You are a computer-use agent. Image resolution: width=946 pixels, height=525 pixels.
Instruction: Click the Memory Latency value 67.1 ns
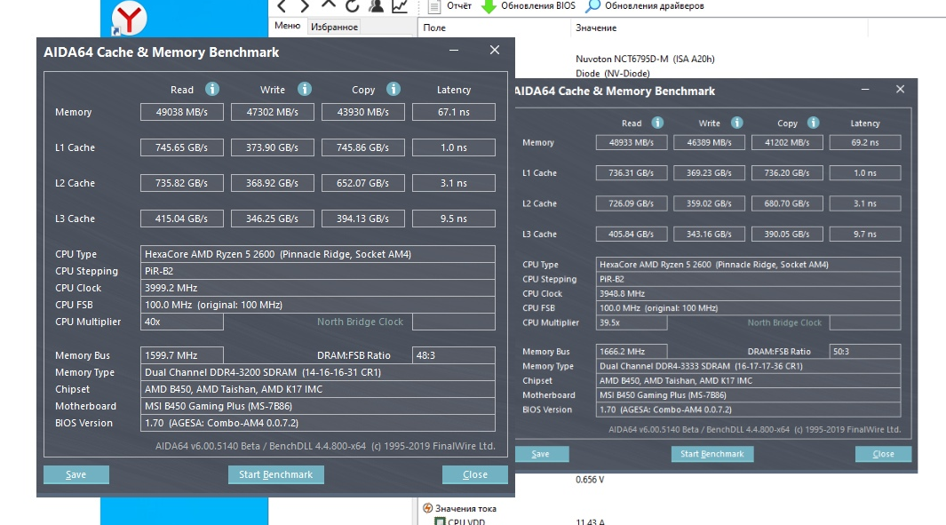point(454,112)
